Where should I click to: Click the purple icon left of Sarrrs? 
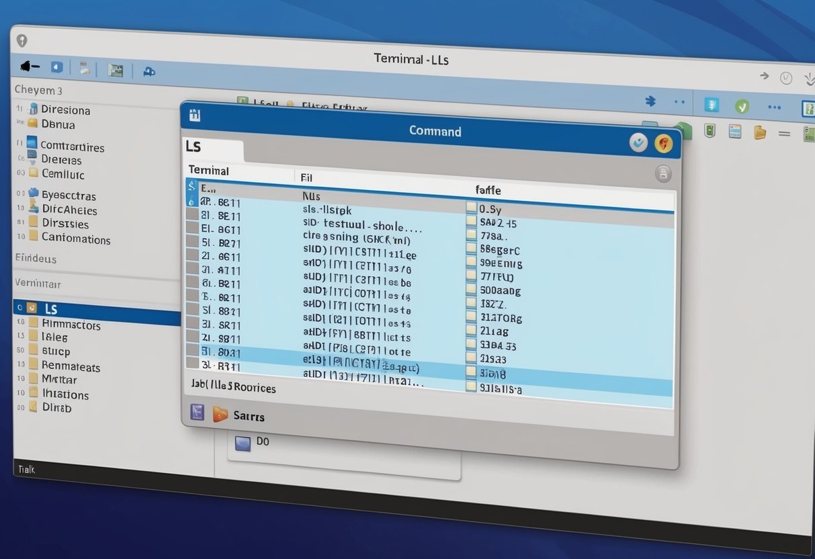(x=197, y=412)
